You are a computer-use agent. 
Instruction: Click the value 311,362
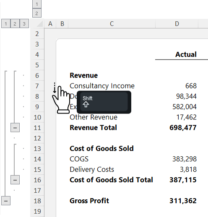pyautogui.click(x=183, y=201)
